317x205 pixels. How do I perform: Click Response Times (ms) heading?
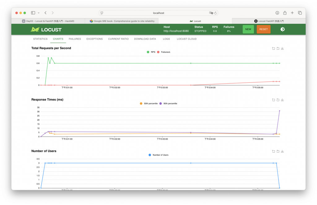[47, 100]
